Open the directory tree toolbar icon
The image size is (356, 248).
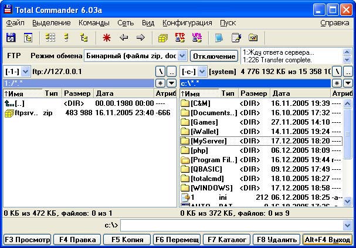pos(28,38)
